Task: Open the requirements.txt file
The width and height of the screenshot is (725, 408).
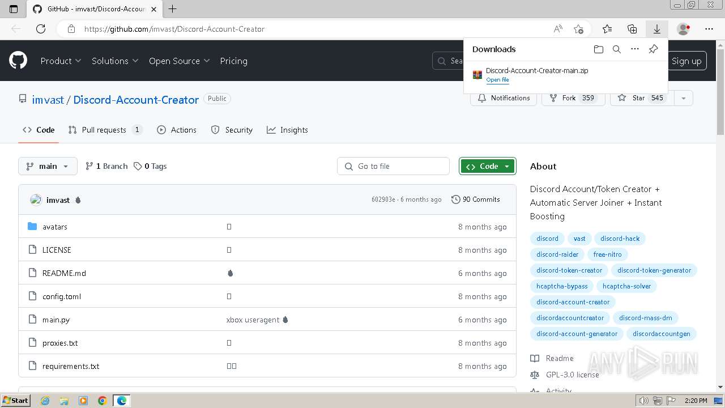Action: coord(71,366)
